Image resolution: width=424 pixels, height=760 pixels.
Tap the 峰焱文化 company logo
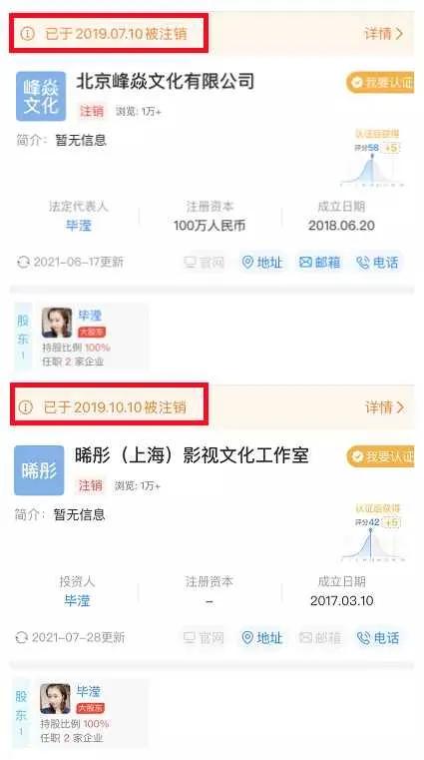click(x=41, y=96)
